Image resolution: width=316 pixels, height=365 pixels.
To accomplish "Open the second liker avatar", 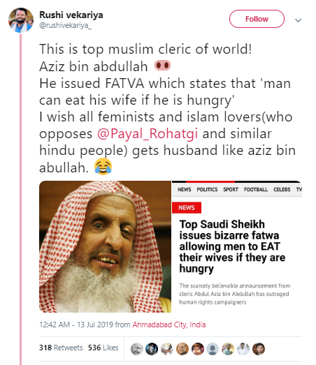I will pos(152,349).
